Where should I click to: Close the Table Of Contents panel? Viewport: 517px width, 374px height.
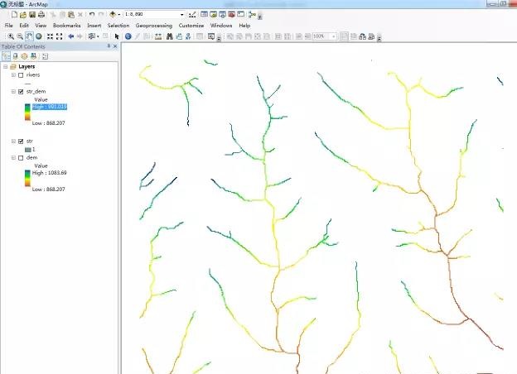115,46
